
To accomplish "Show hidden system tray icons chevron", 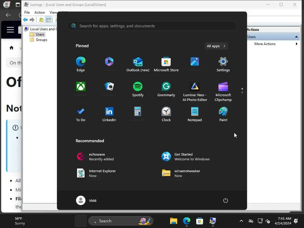I will (241, 221).
